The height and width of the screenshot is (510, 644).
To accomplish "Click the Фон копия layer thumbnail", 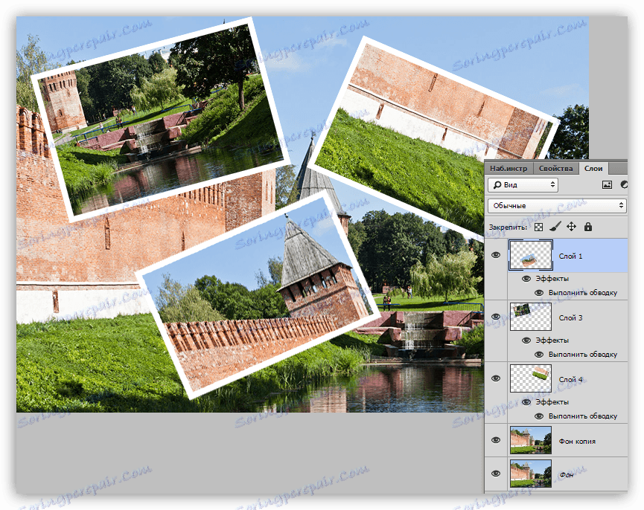I will pyautogui.click(x=531, y=440).
